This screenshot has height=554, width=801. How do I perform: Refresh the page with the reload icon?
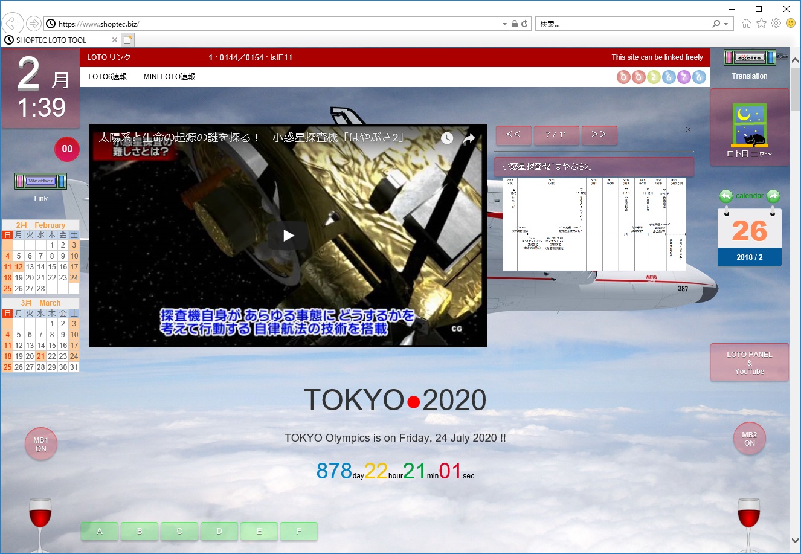click(524, 24)
